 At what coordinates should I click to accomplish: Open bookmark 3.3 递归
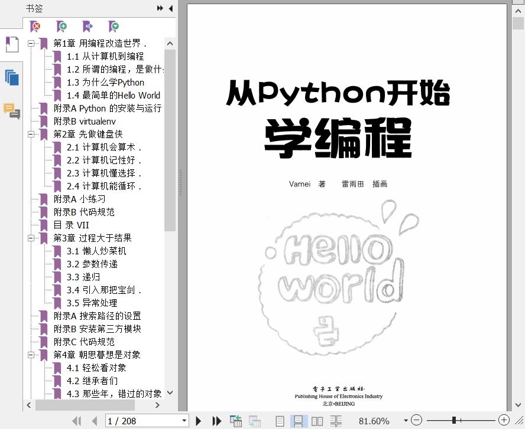point(83,277)
